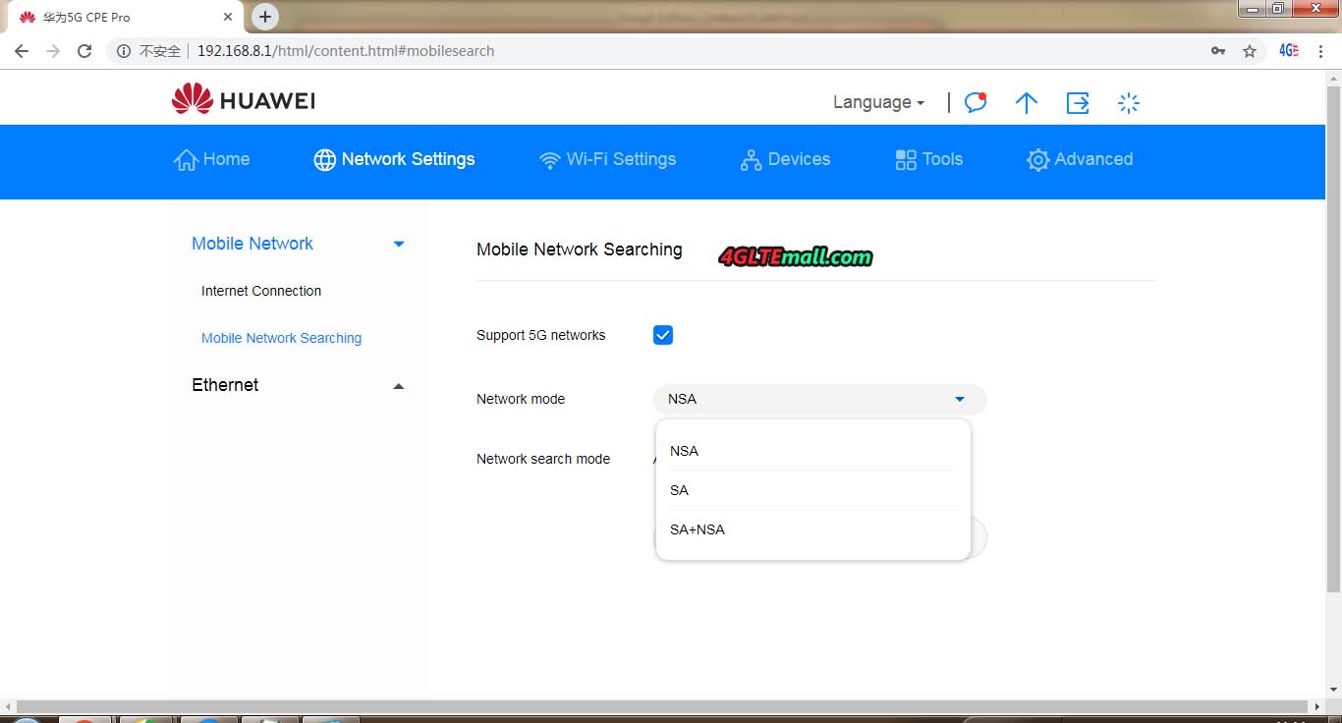Bookmark this page with the star icon

point(1250,51)
